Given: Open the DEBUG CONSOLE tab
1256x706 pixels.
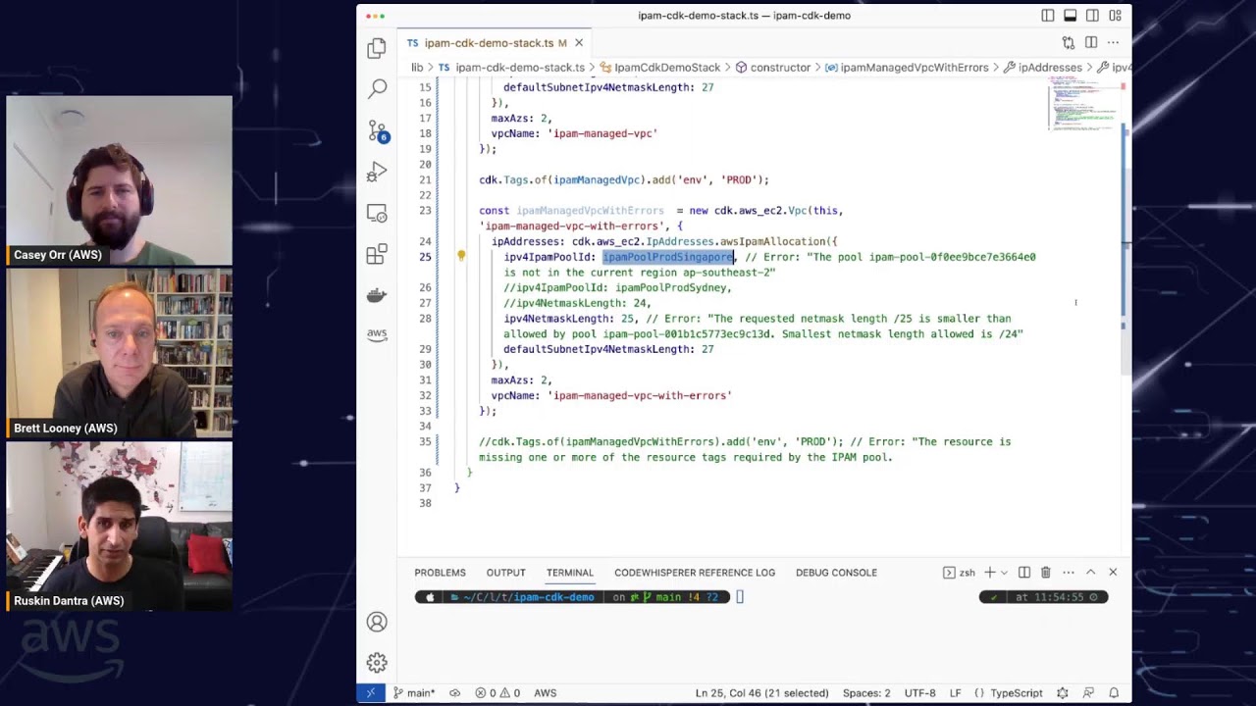Looking at the screenshot, I should coord(836,573).
